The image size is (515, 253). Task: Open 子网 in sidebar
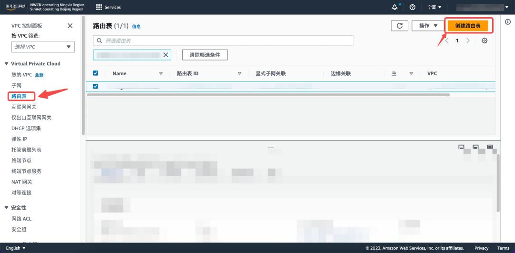16,85
